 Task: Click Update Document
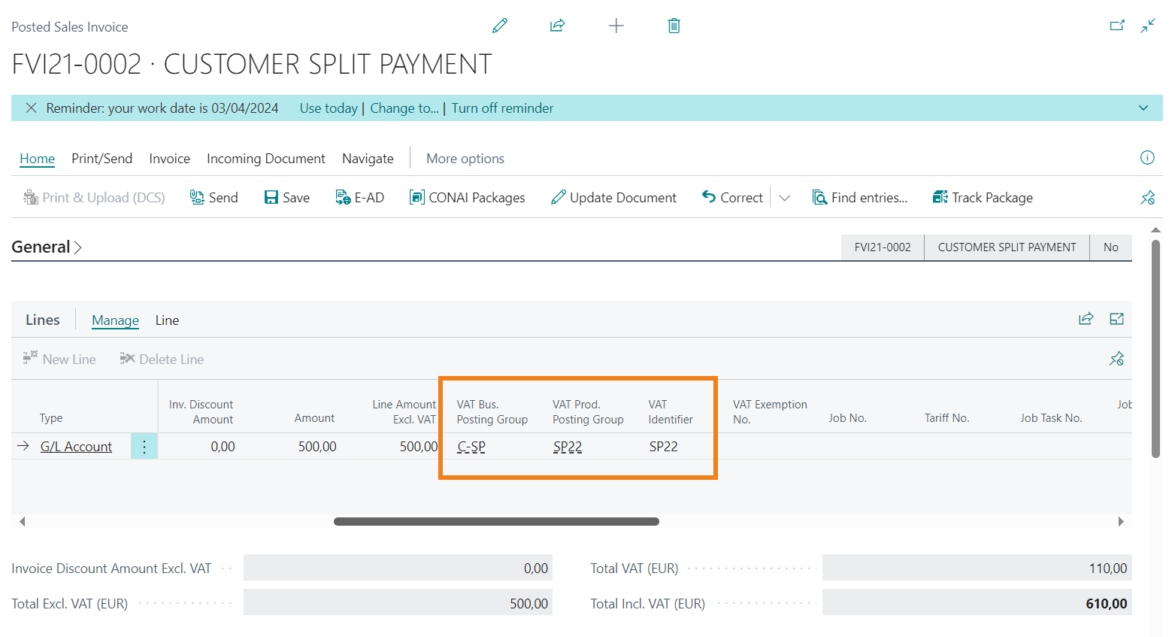click(613, 198)
